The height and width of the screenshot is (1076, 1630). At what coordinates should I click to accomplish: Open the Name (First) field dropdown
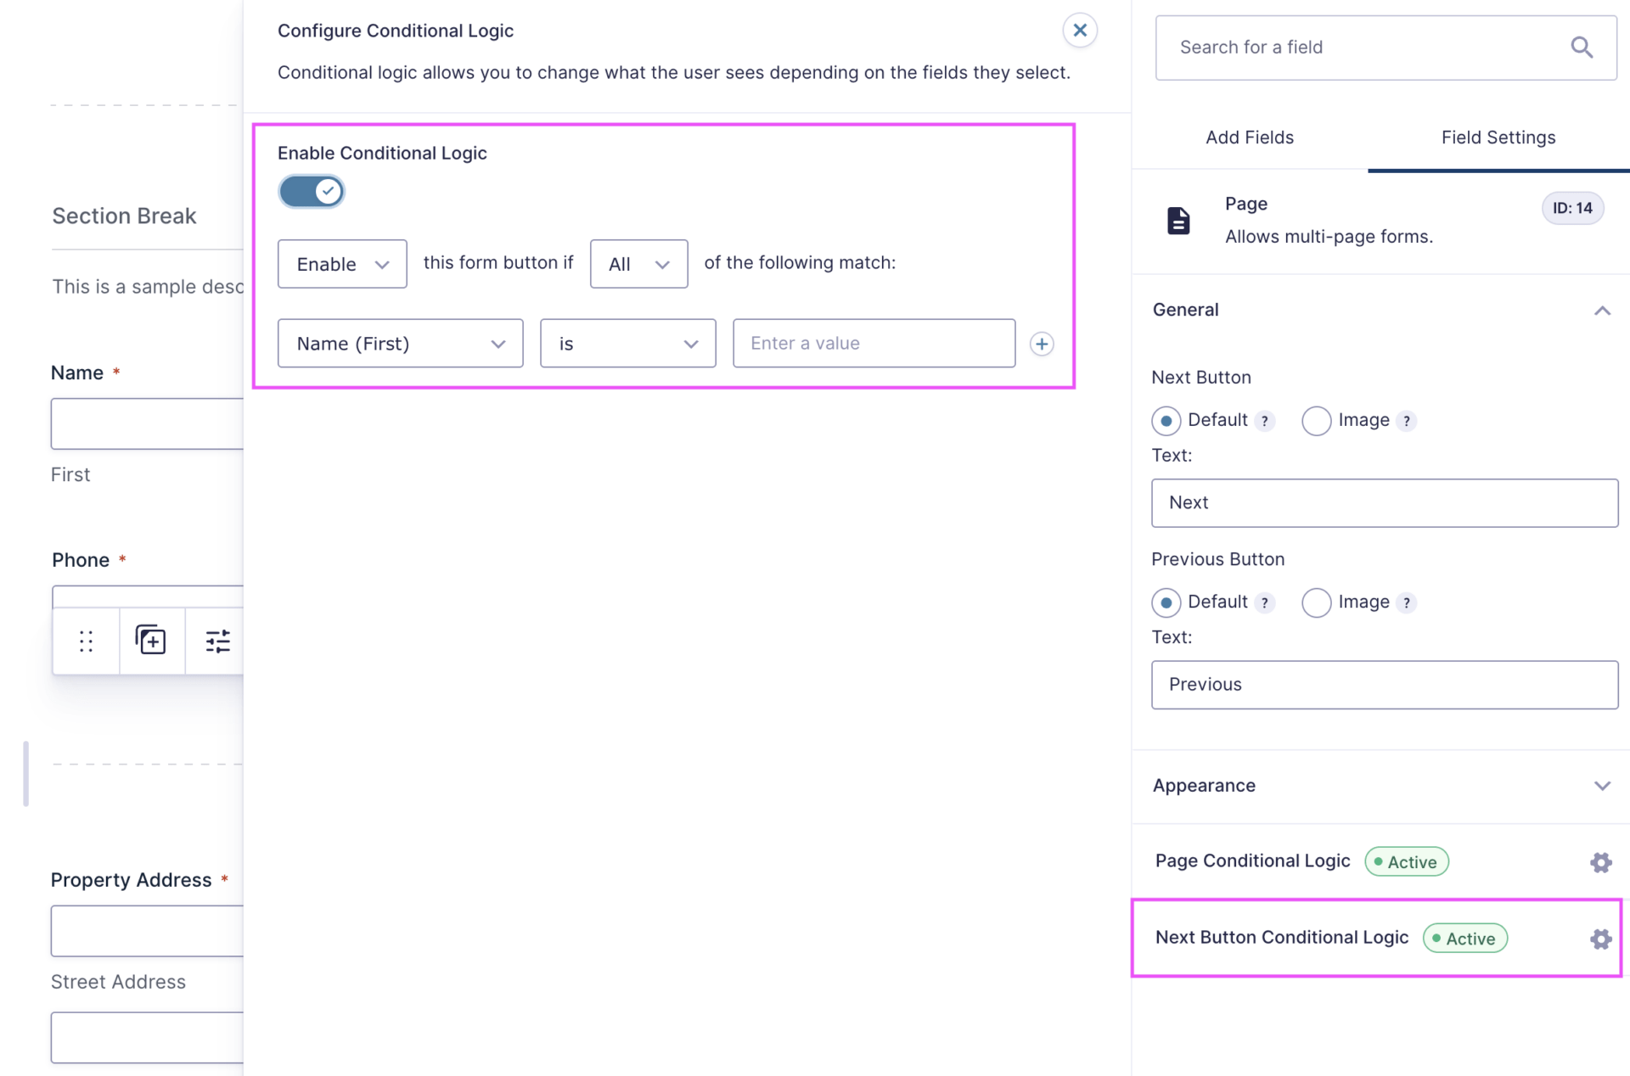[400, 344]
